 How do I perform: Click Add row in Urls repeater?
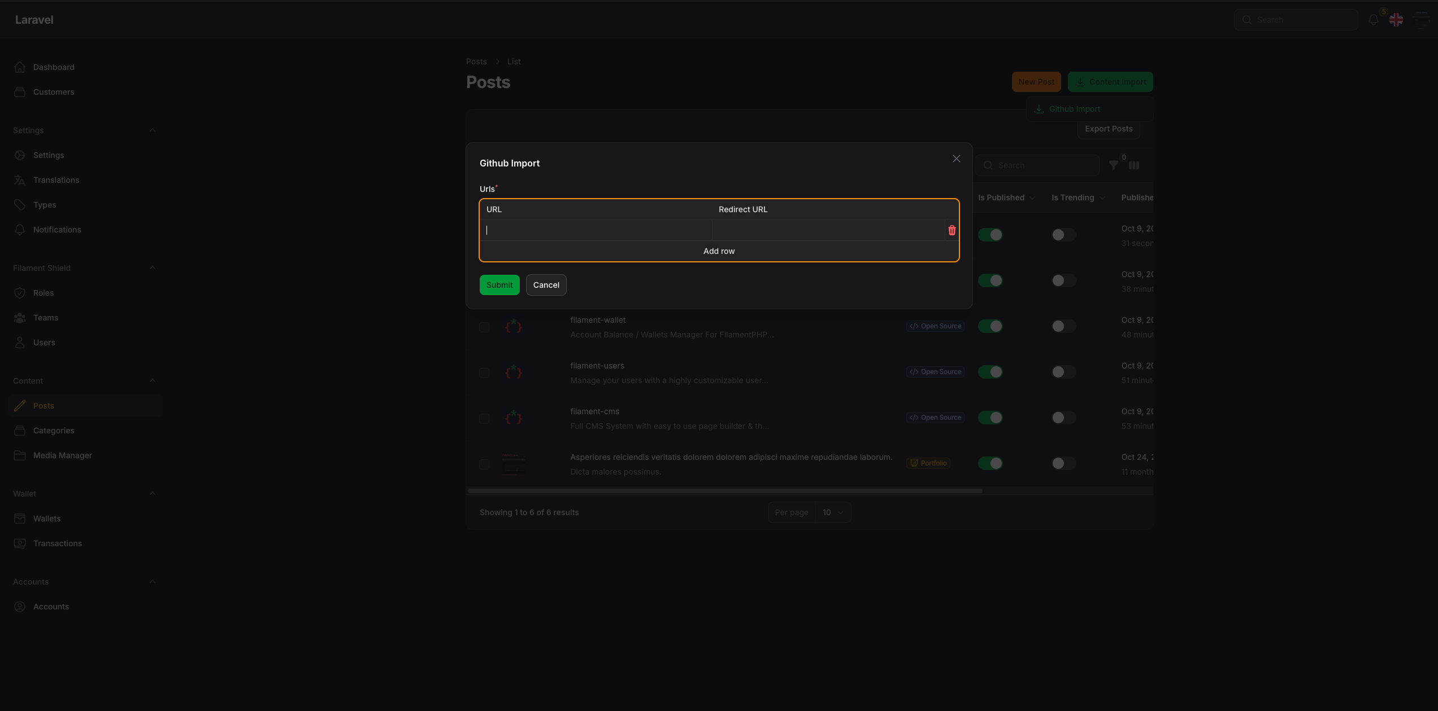(x=719, y=251)
